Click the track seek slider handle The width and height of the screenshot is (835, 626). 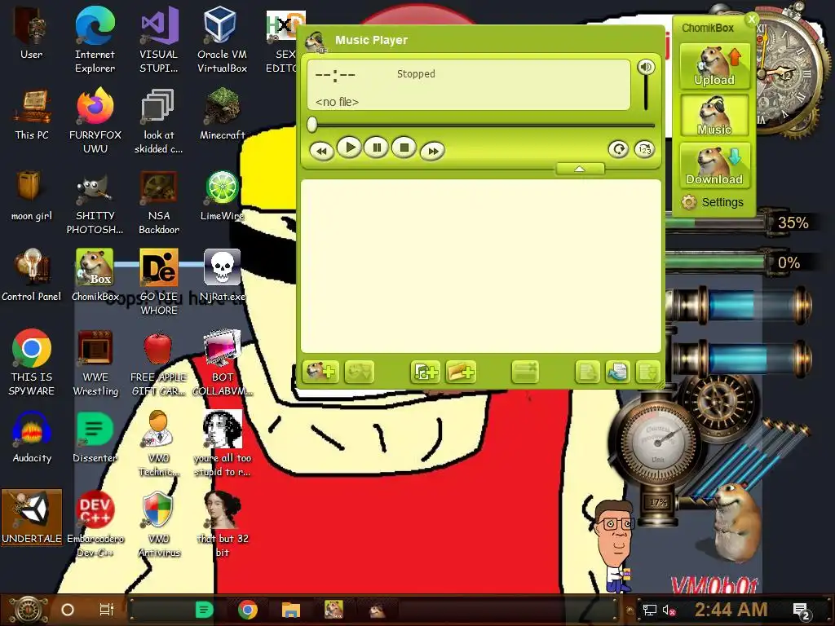[x=312, y=125]
